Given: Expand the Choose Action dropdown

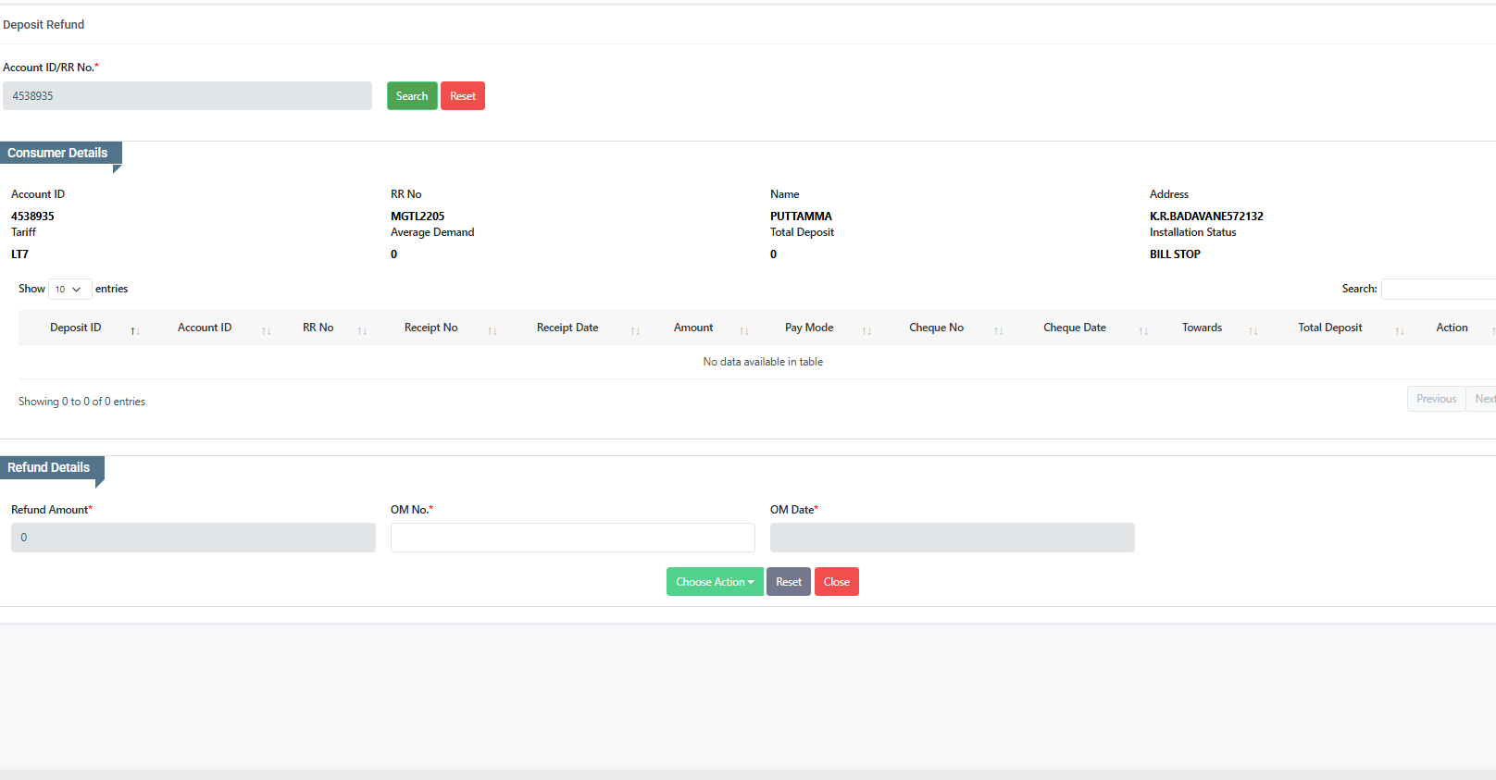Looking at the screenshot, I should pos(715,582).
